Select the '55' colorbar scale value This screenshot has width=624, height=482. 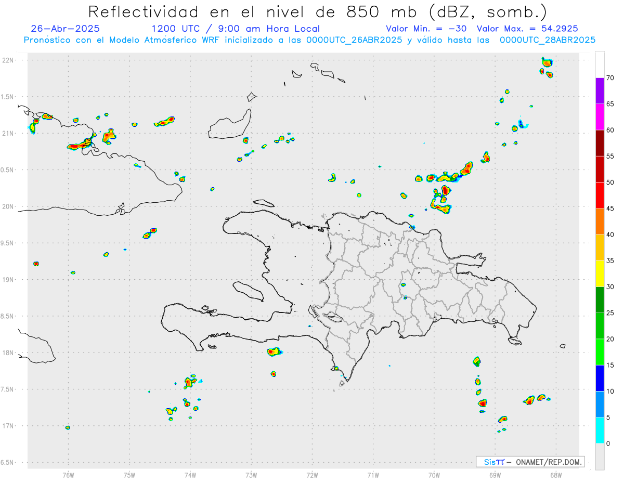(x=610, y=157)
